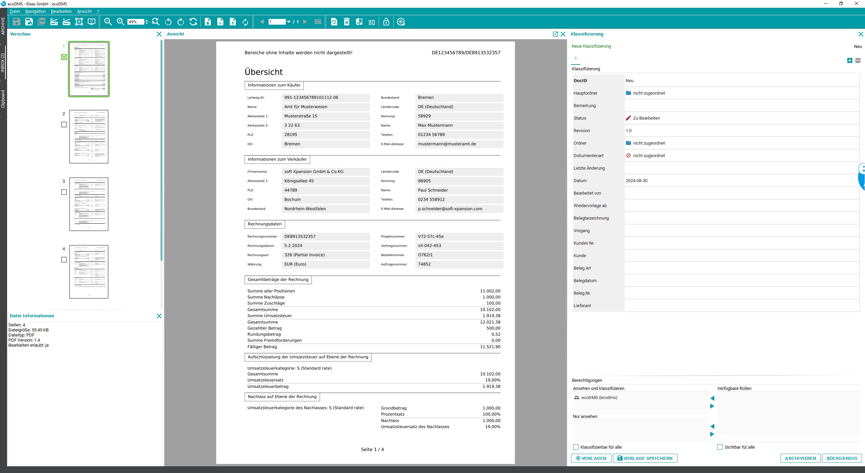The width and height of the screenshot is (865, 473).
Task: Click the Bemerkung input field
Action: point(742,105)
